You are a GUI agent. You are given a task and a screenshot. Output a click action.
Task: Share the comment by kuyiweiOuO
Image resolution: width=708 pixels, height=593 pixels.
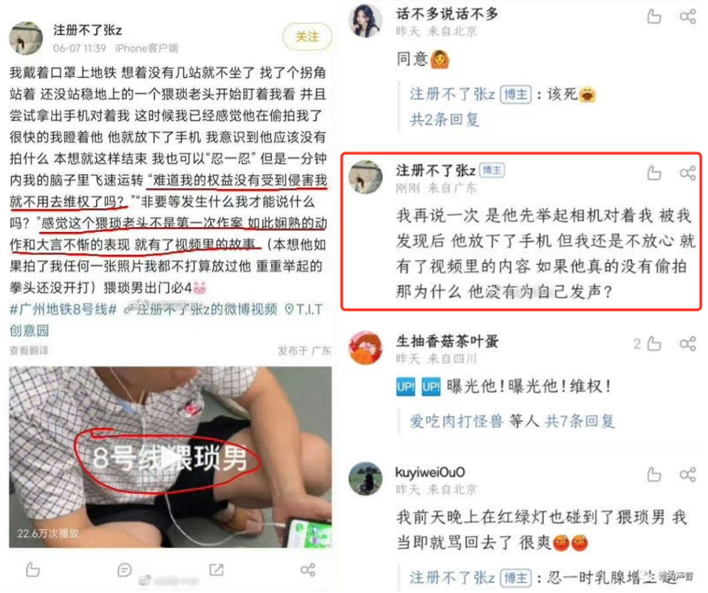(688, 475)
